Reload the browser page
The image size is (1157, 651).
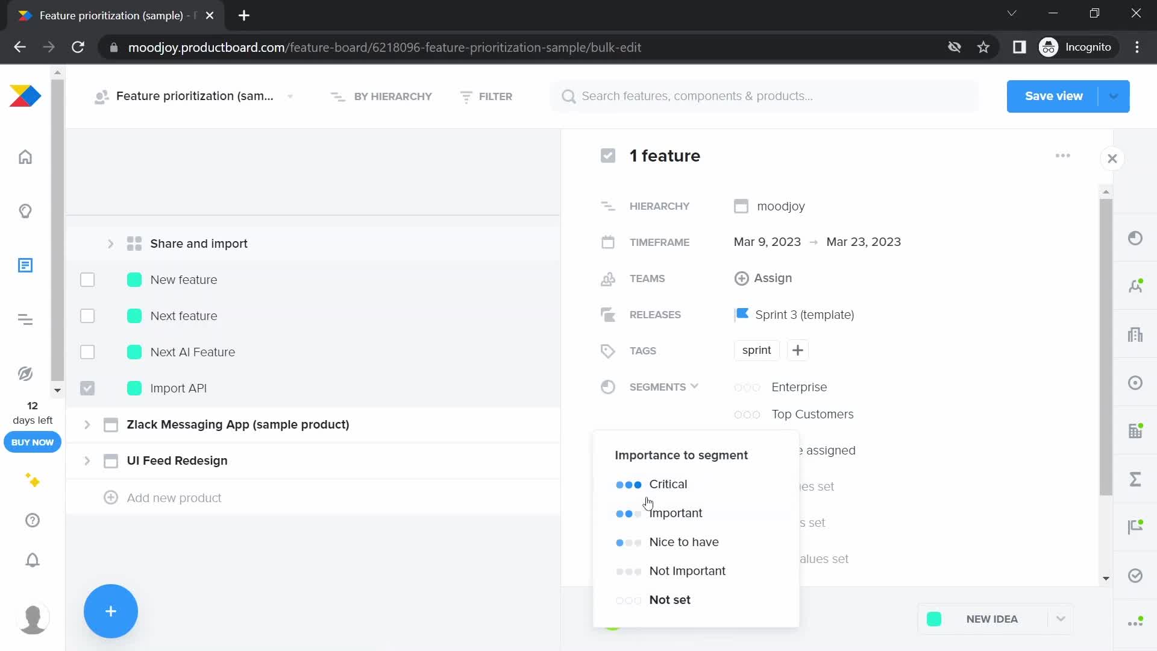[78, 47]
